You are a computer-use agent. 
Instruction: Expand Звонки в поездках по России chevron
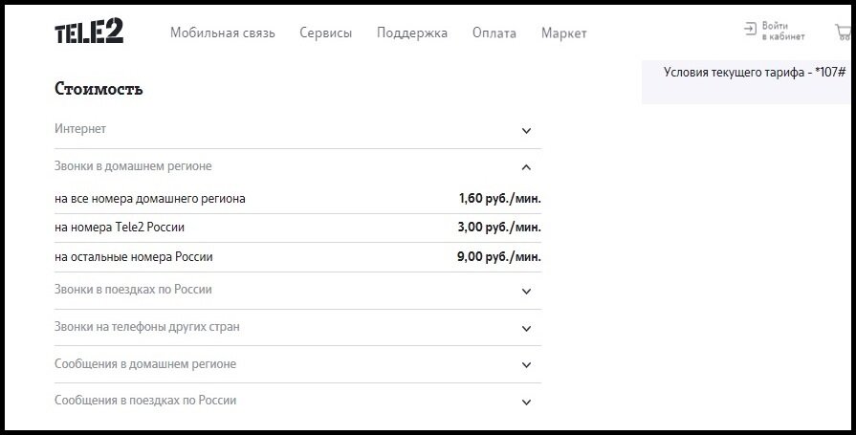point(526,292)
